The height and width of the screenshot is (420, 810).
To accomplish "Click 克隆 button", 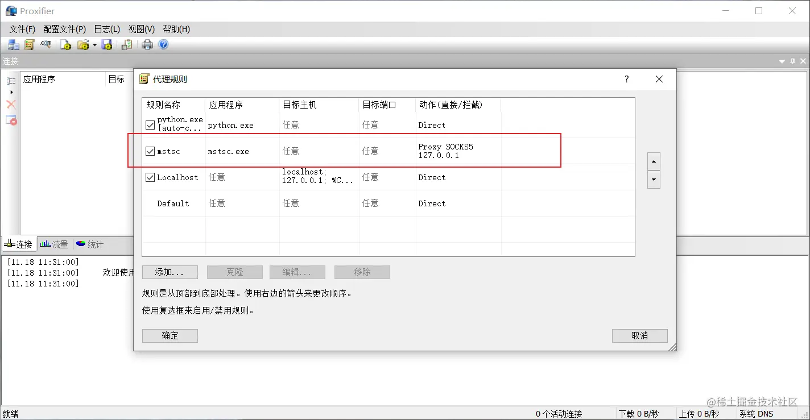I will (x=235, y=272).
